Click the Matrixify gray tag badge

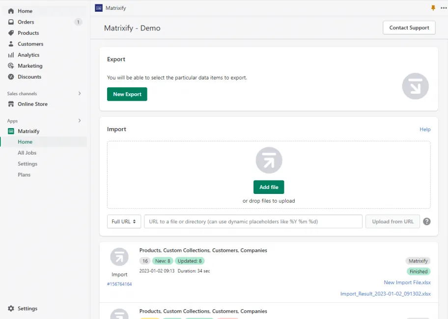418,261
